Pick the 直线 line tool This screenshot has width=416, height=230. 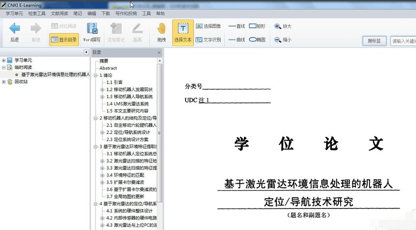(x=236, y=26)
